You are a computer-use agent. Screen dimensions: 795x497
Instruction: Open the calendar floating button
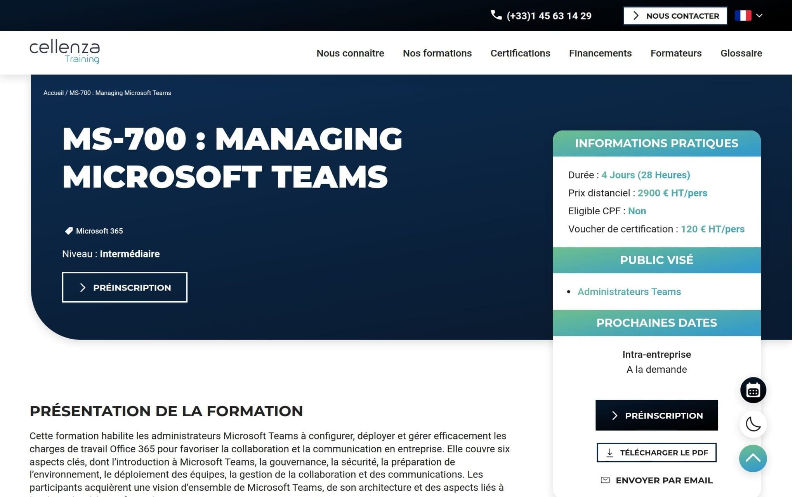click(753, 390)
